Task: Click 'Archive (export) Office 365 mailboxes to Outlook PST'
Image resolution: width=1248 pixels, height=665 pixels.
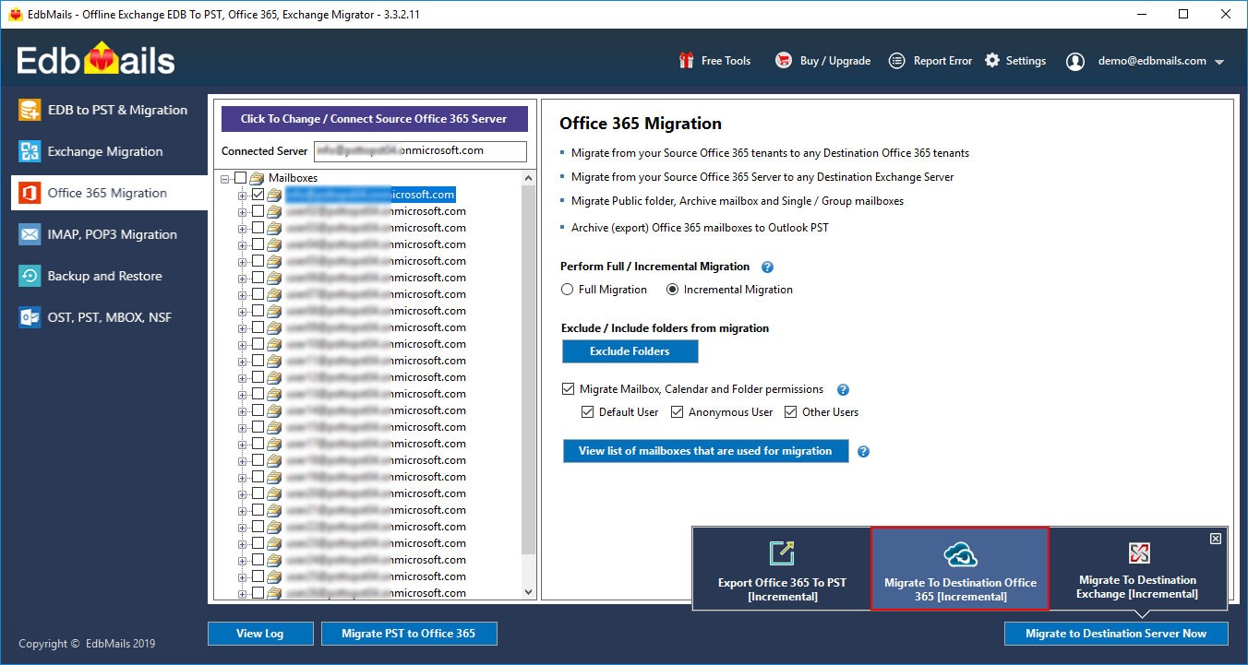Action: pyautogui.click(x=700, y=228)
